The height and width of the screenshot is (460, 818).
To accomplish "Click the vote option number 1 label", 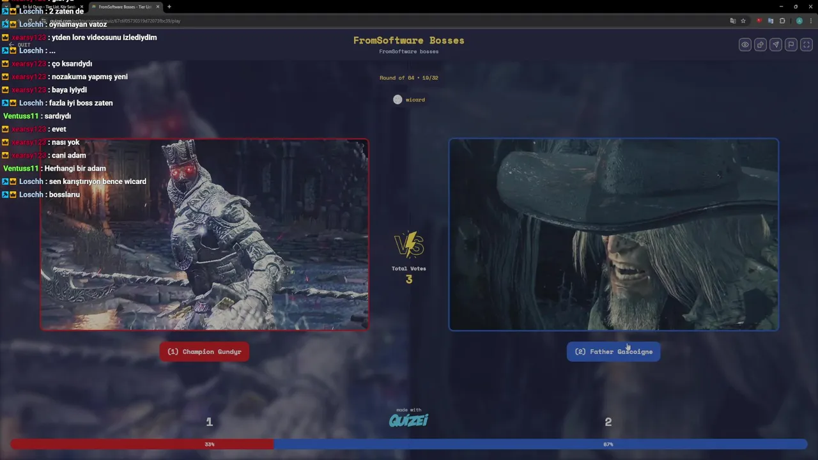I will (x=209, y=422).
